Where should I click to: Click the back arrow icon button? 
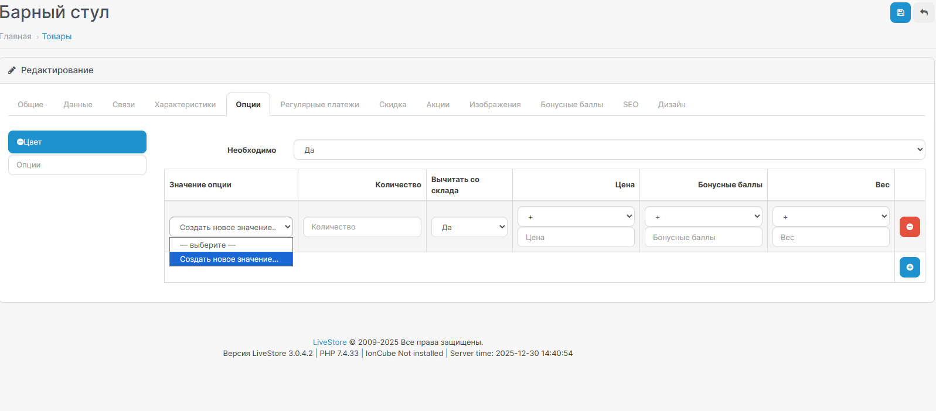924,13
